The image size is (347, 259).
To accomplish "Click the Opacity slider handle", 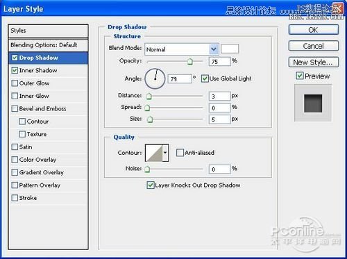I will (x=190, y=62).
